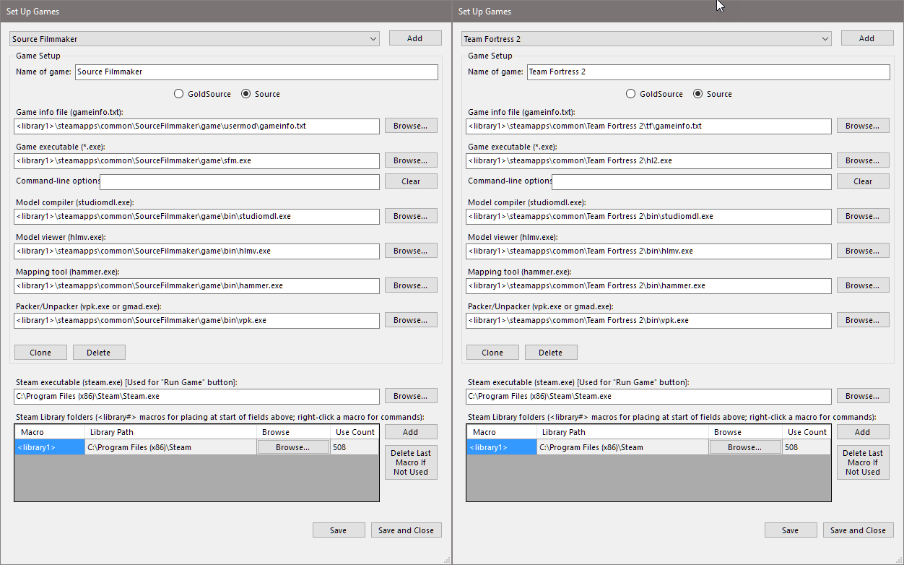Click Save in the Team Fortress 2 window
Image resolution: width=904 pixels, height=565 pixels.
tap(791, 530)
